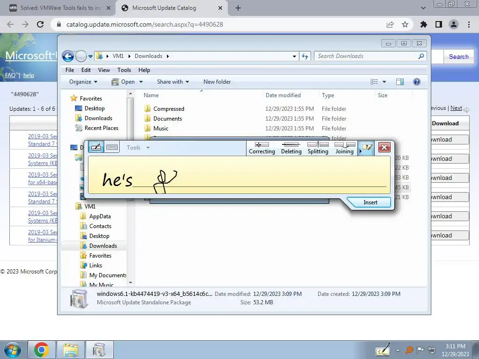479x359 pixels.
Task: Switch to handwriting writing pad mode
Action: click(x=96, y=147)
